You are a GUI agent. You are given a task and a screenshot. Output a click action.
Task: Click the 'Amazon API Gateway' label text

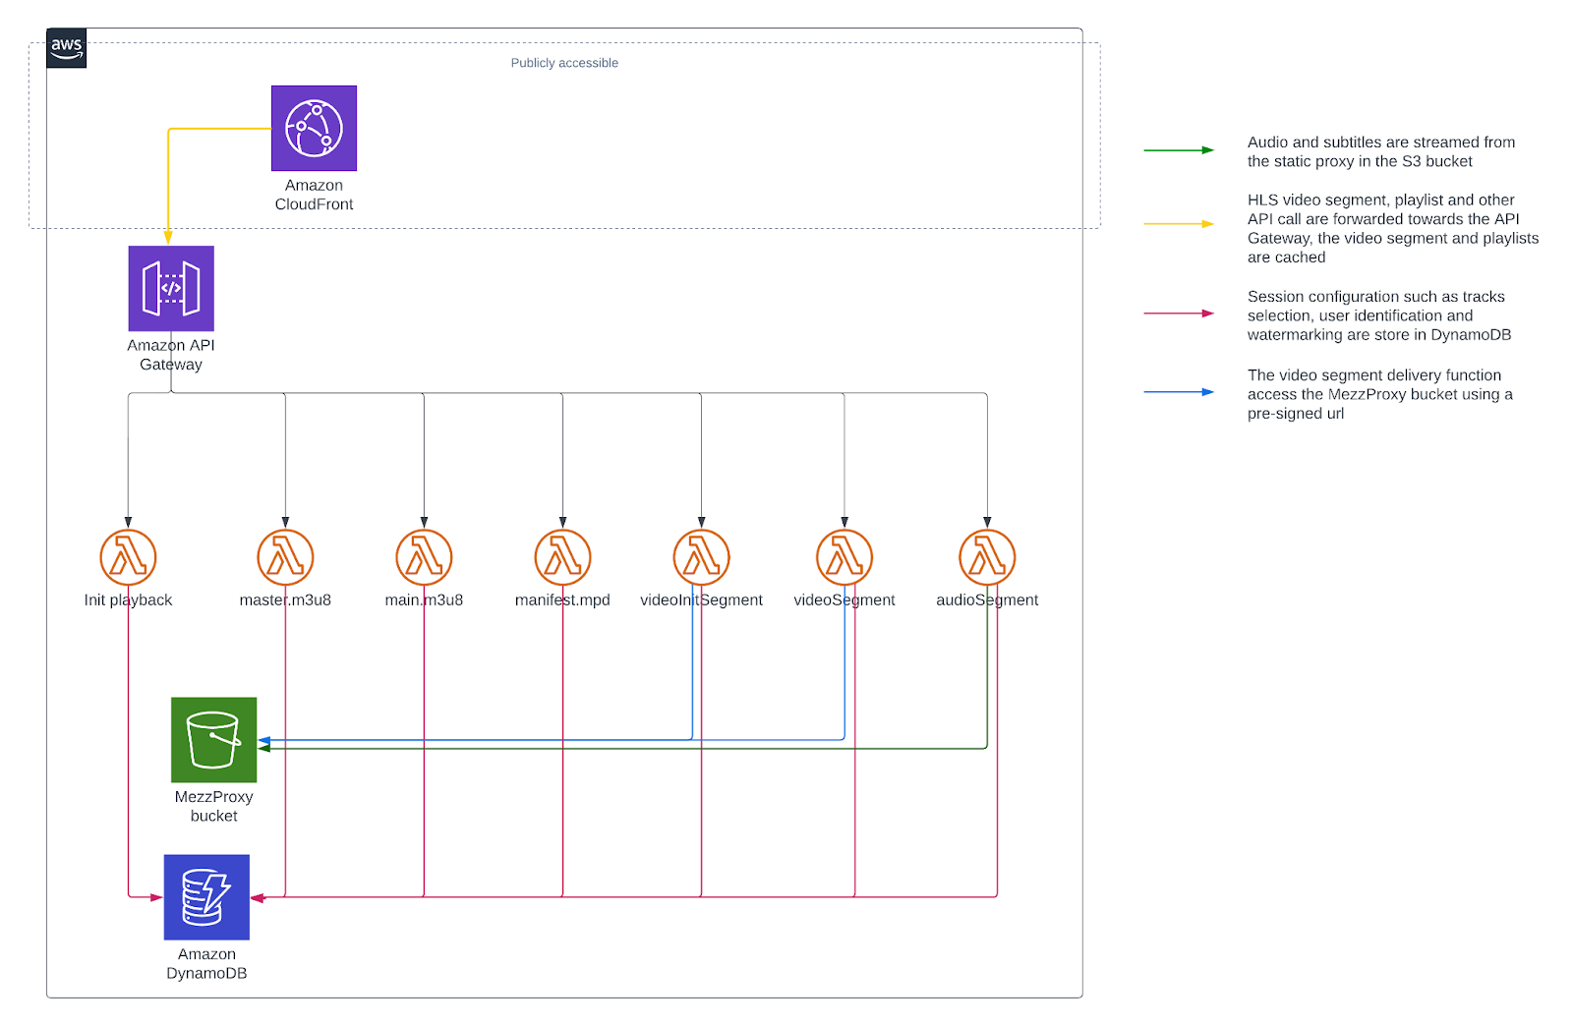click(171, 355)
